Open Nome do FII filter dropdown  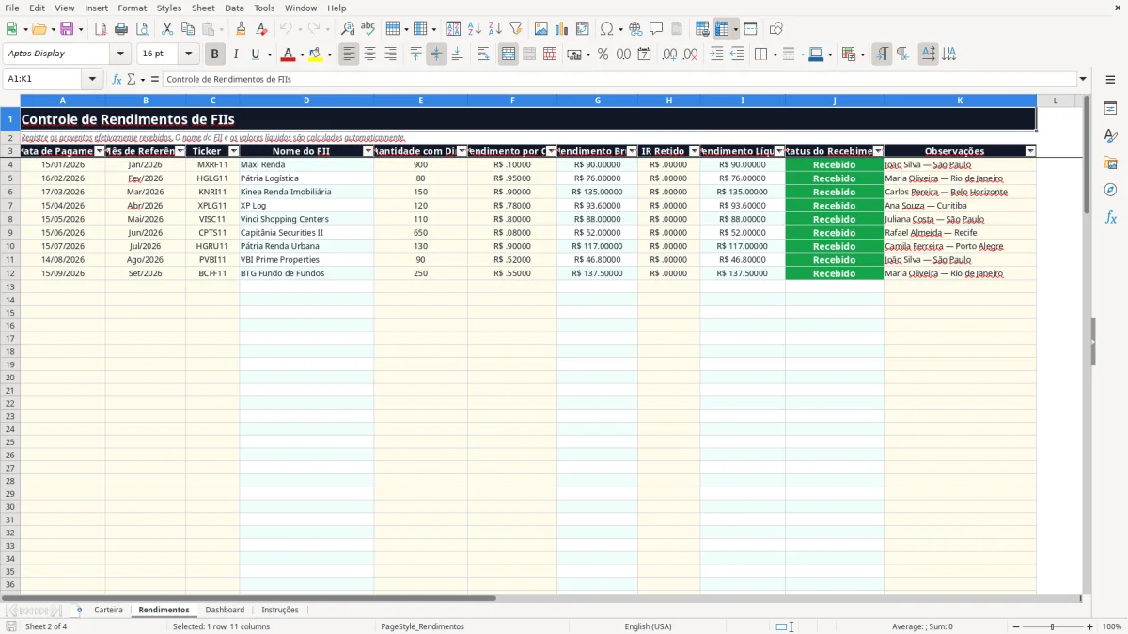coord(368,151)
